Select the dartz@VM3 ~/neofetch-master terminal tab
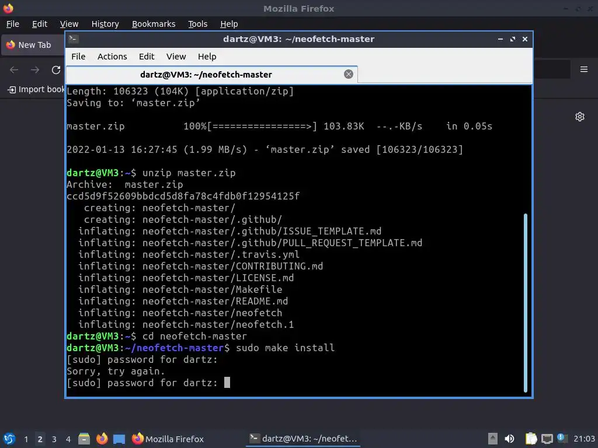598x448 pixels. 211,74
